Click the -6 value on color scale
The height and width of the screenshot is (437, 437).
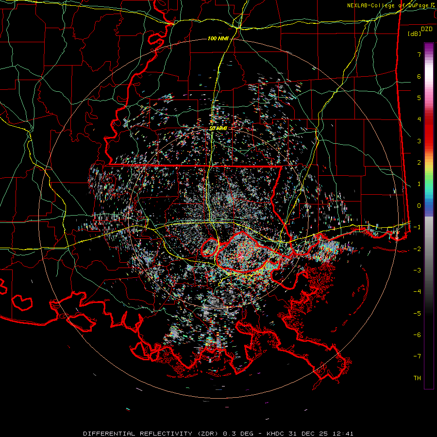pyautogui.click(x=417, y=335)
